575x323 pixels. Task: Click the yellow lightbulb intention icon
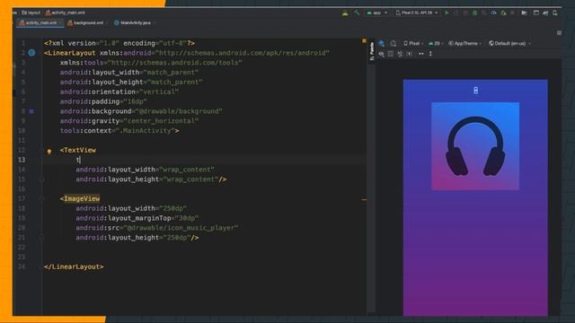(x=49, y=151)
